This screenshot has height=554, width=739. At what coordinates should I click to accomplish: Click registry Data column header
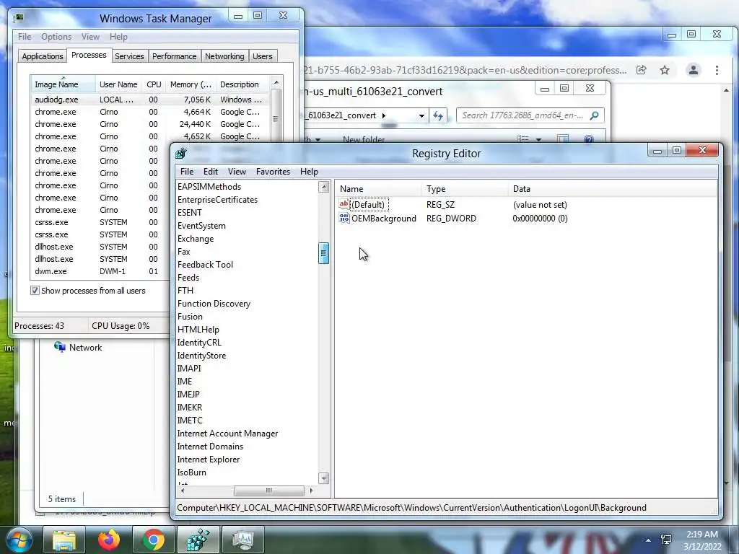613,189
